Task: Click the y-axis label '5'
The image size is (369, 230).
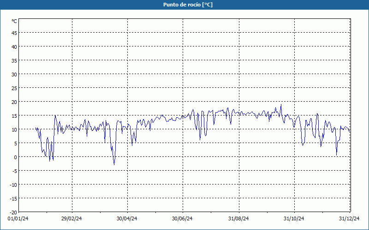Action: 16,144
